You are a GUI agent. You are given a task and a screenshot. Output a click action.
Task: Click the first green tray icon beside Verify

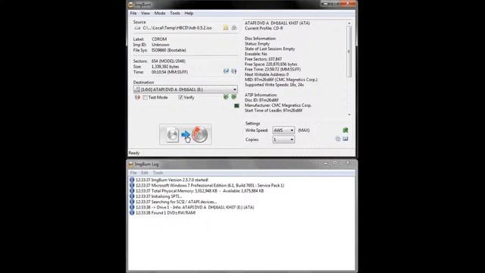click(226, 97)
